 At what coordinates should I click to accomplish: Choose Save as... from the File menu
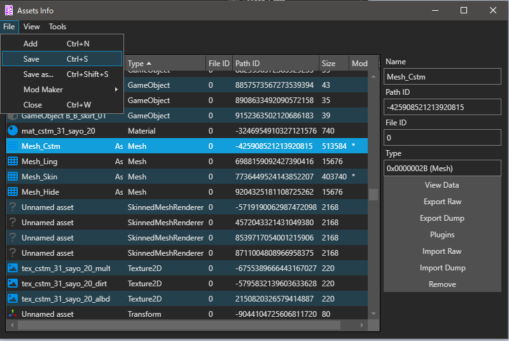[62, 74]
